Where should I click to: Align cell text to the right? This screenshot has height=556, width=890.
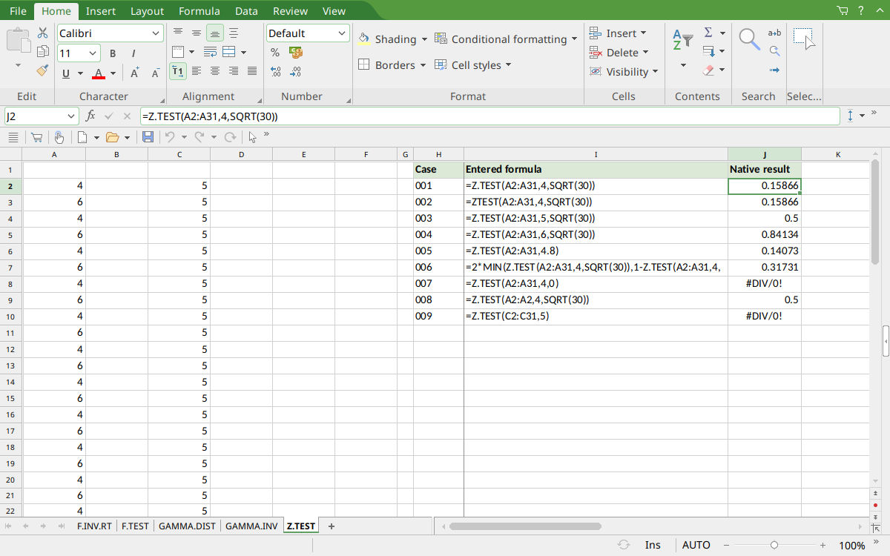tap(234, 71)
